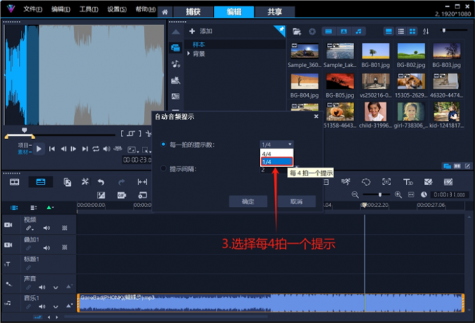Open the 设置 menu
475x323 pixels.
[117, 9]
